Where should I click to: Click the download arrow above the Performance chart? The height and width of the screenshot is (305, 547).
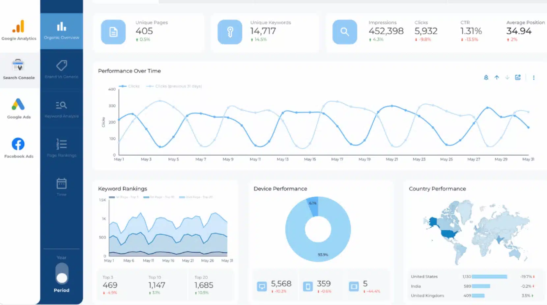click(x=507, y=78)
